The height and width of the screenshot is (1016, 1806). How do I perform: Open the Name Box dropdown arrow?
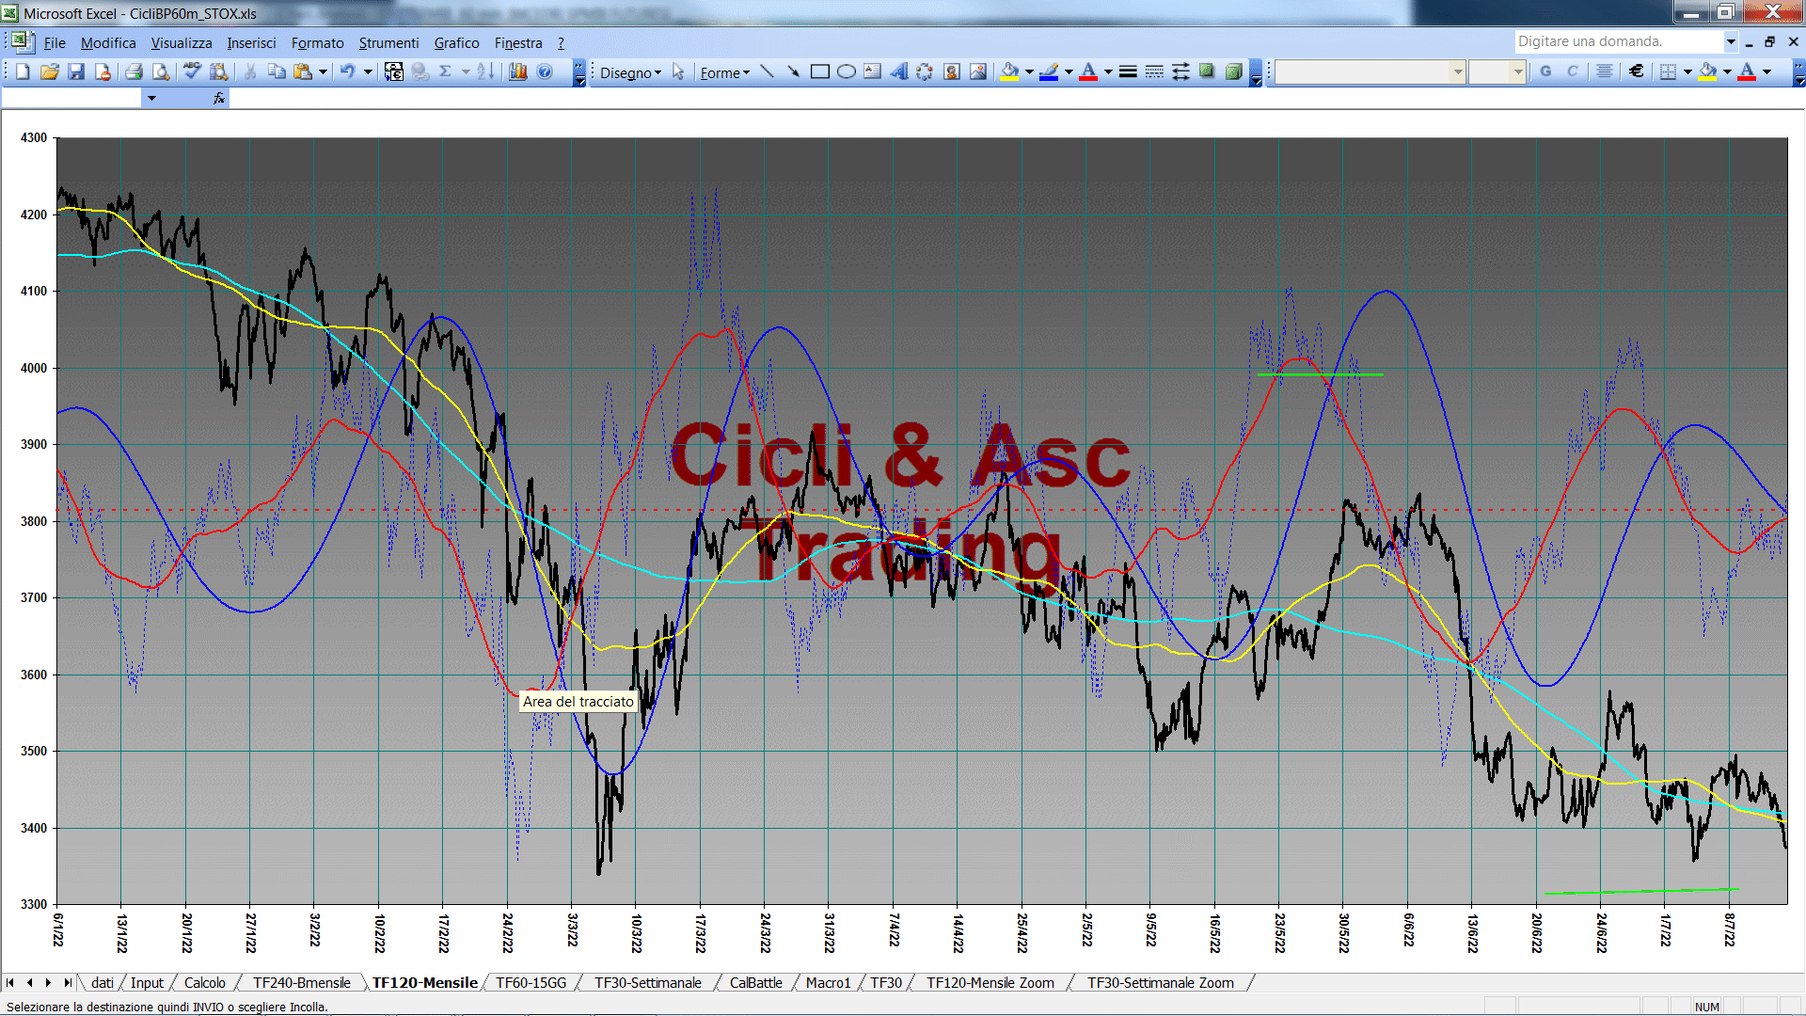[x=151, y=98]
